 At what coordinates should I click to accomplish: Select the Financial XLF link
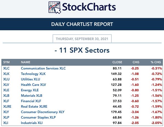click(31, 101)
